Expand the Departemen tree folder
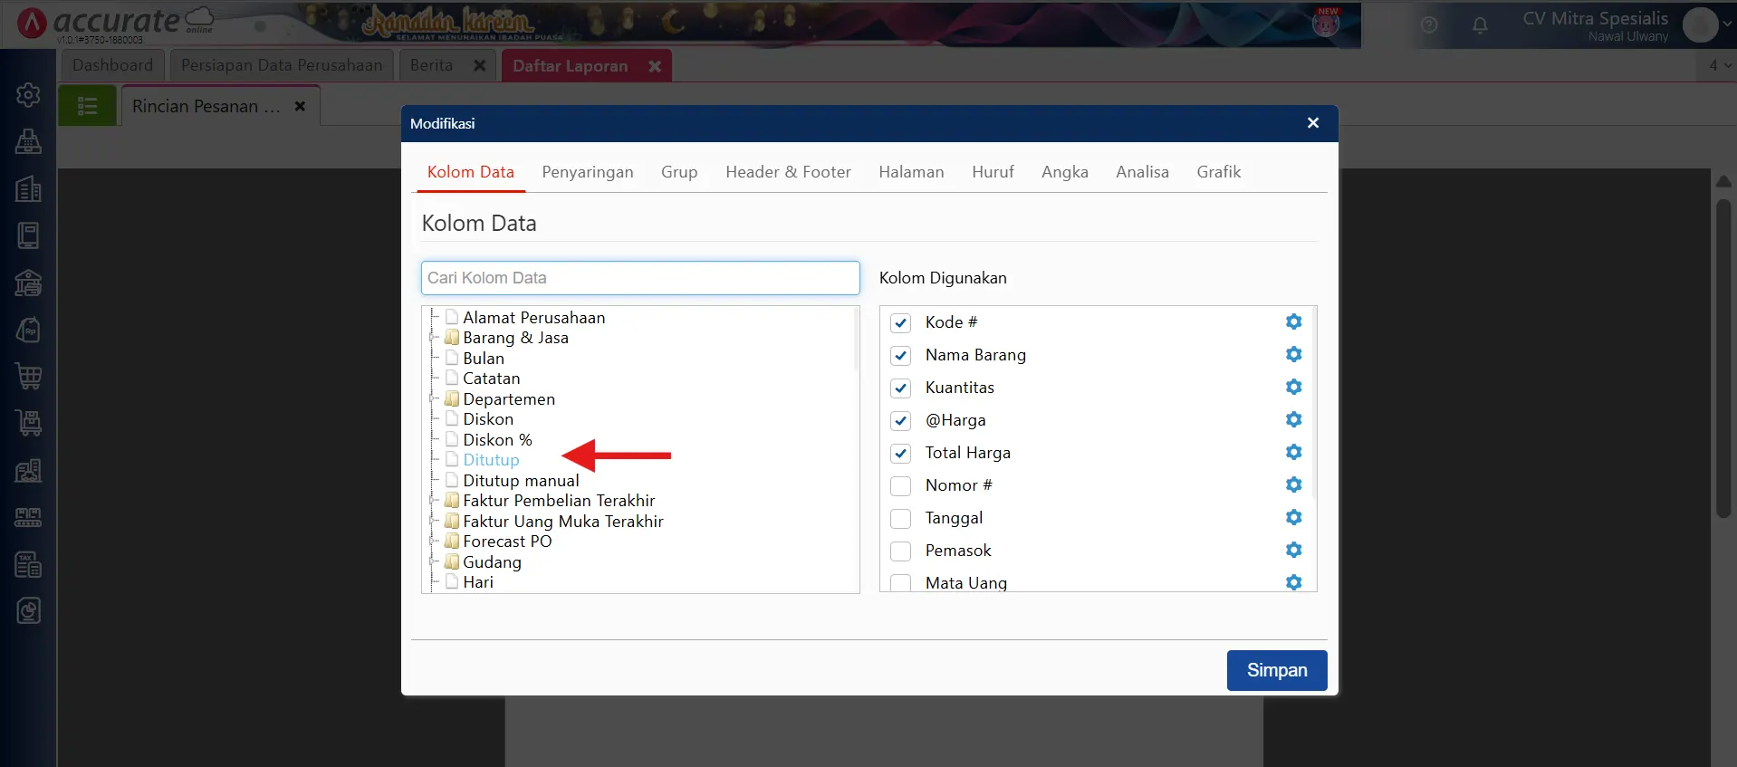This screenshot has width=1737, height=767. (434, 399)
